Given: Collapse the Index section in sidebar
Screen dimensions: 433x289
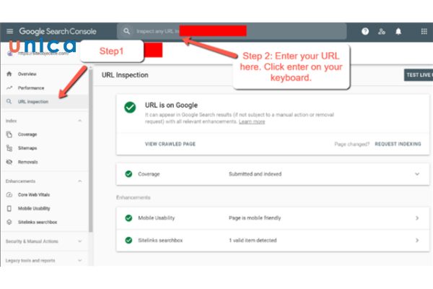Looking at the screenshot, I should [80, 121].
